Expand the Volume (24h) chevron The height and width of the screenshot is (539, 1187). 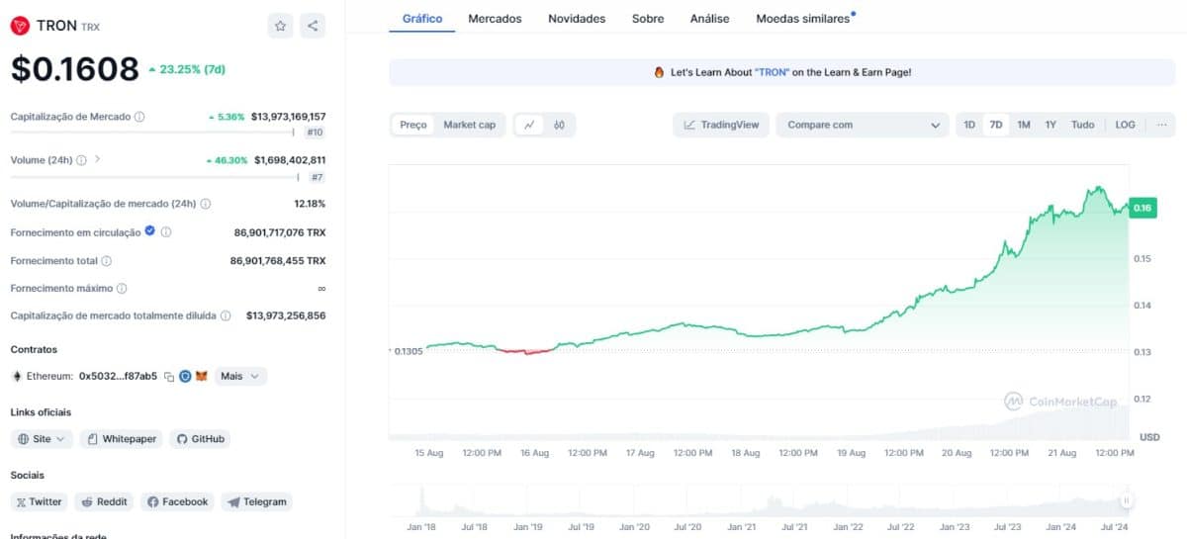(x=97, y=160)
